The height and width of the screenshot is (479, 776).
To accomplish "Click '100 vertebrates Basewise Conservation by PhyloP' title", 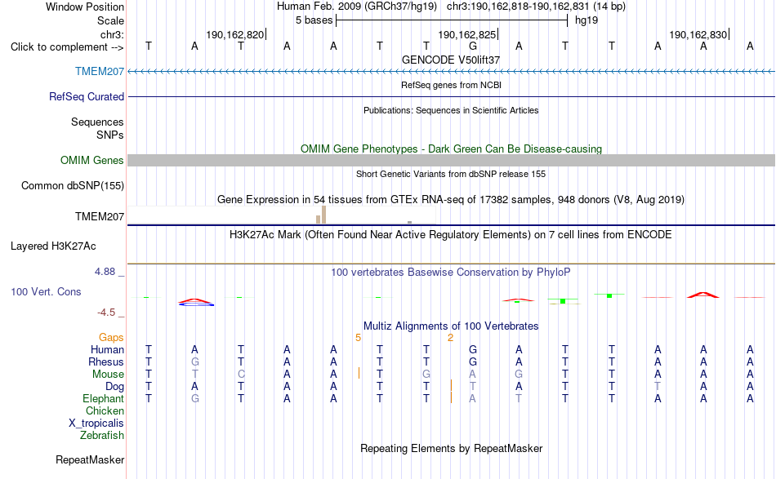I will 451,272.
